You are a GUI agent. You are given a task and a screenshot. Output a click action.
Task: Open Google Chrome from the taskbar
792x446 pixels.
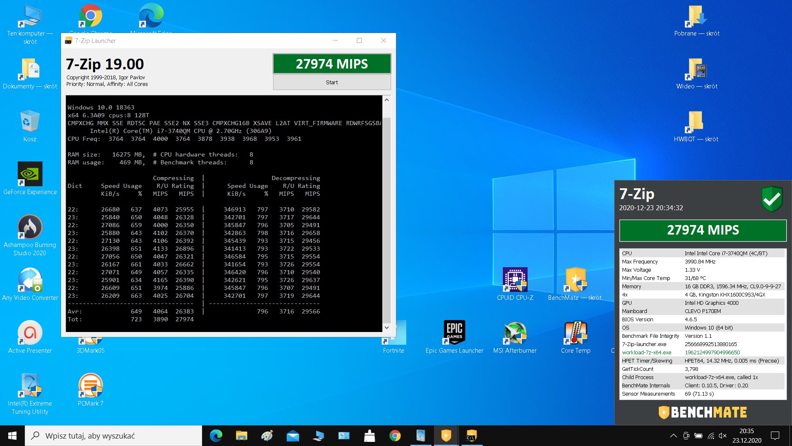click(395, 436)
